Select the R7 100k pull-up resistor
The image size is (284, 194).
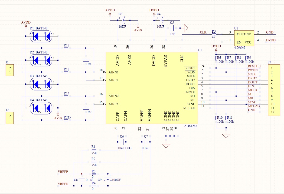pos(226,58)
